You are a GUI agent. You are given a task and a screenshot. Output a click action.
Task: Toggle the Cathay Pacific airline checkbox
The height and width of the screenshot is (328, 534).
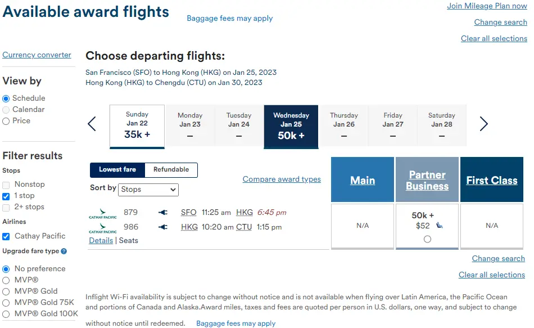click(6, 236)
